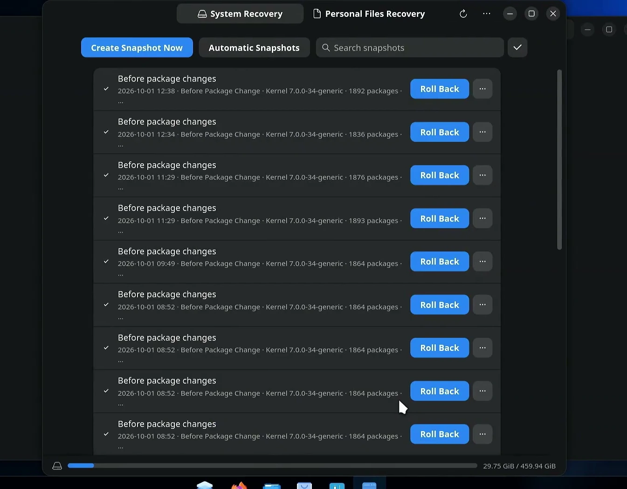The image size is (627, 489).
Task: Click the 'Before package changes' title of 09:49 row
Action: pyautogui.click(x=167, y=251)
